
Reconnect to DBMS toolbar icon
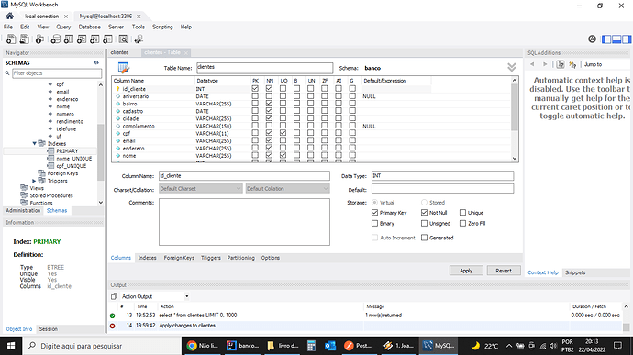(139, 39)
